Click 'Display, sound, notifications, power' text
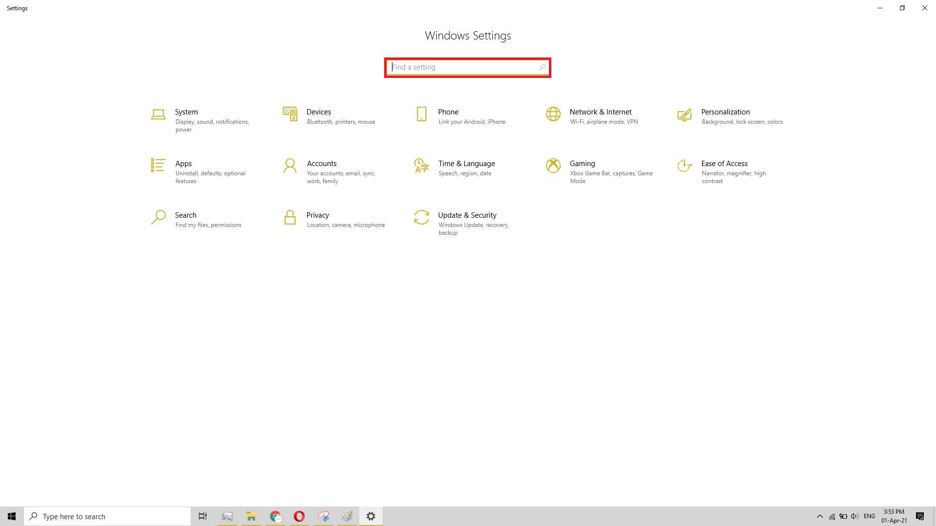Viewport: 936px width, 526px height. pos(212,126)
